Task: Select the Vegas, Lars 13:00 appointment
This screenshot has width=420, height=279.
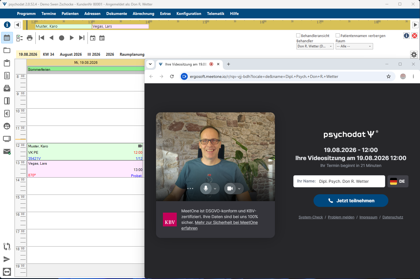Action: pos(85,169)
